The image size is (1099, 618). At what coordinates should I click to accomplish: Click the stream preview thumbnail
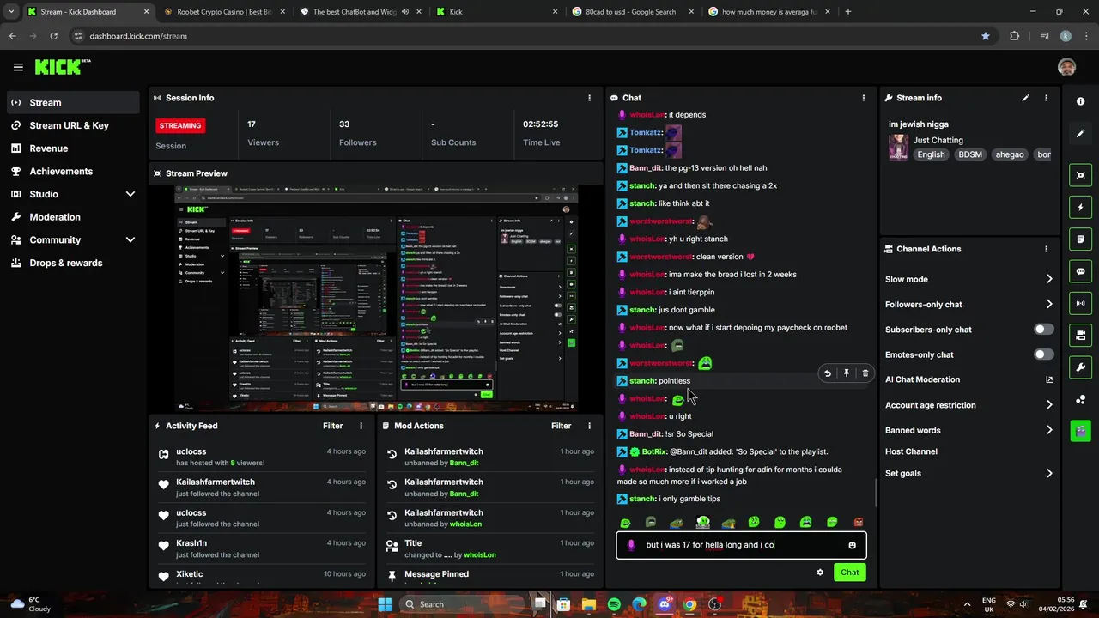[x=375, y=298]
